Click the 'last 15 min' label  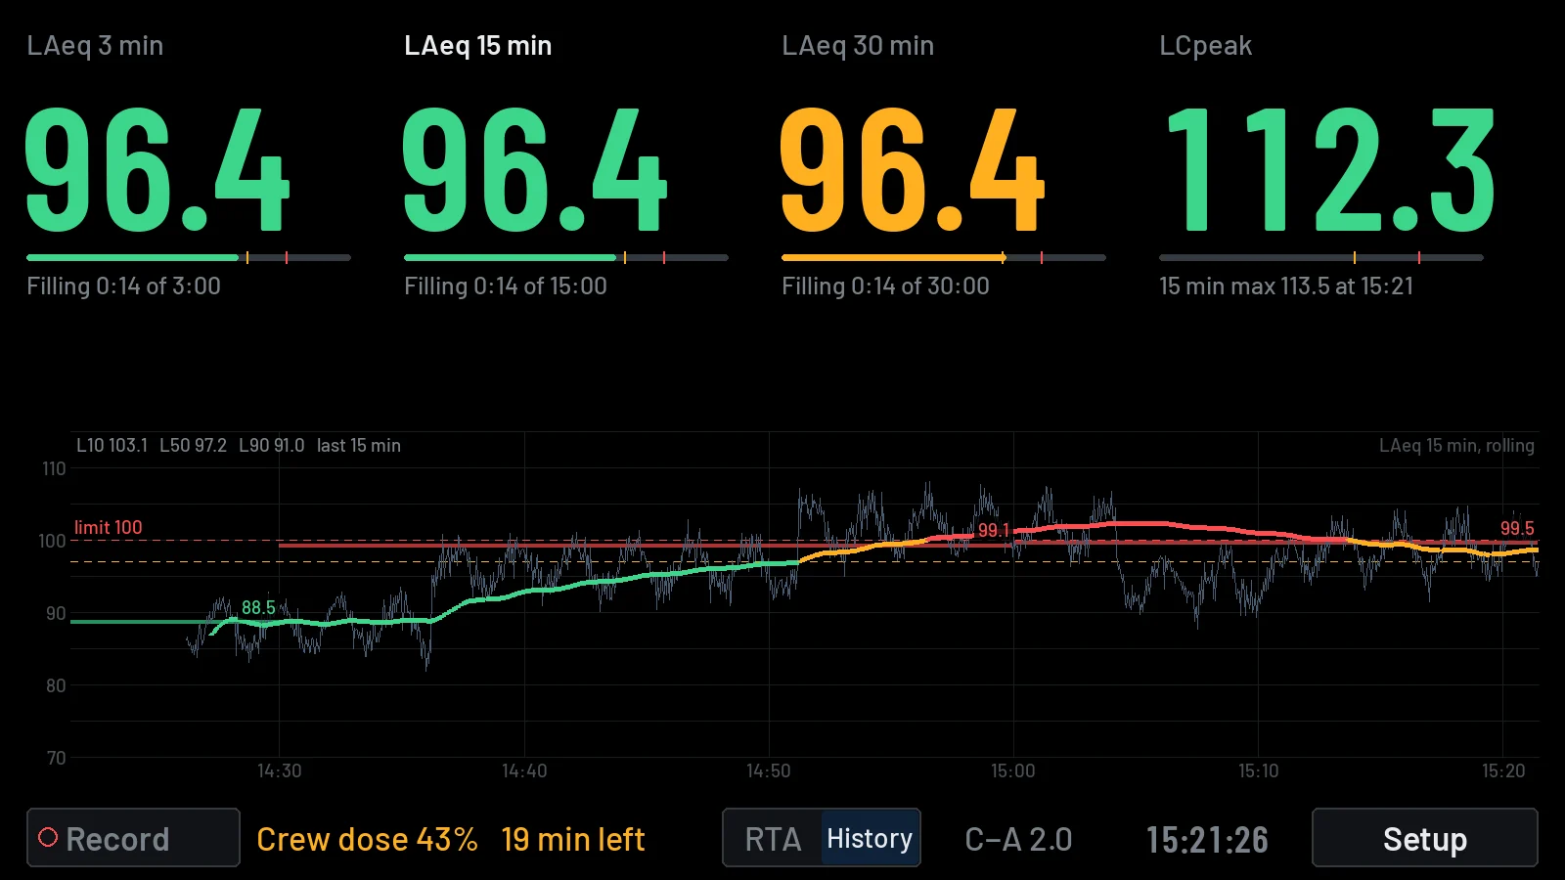(359, 446)
